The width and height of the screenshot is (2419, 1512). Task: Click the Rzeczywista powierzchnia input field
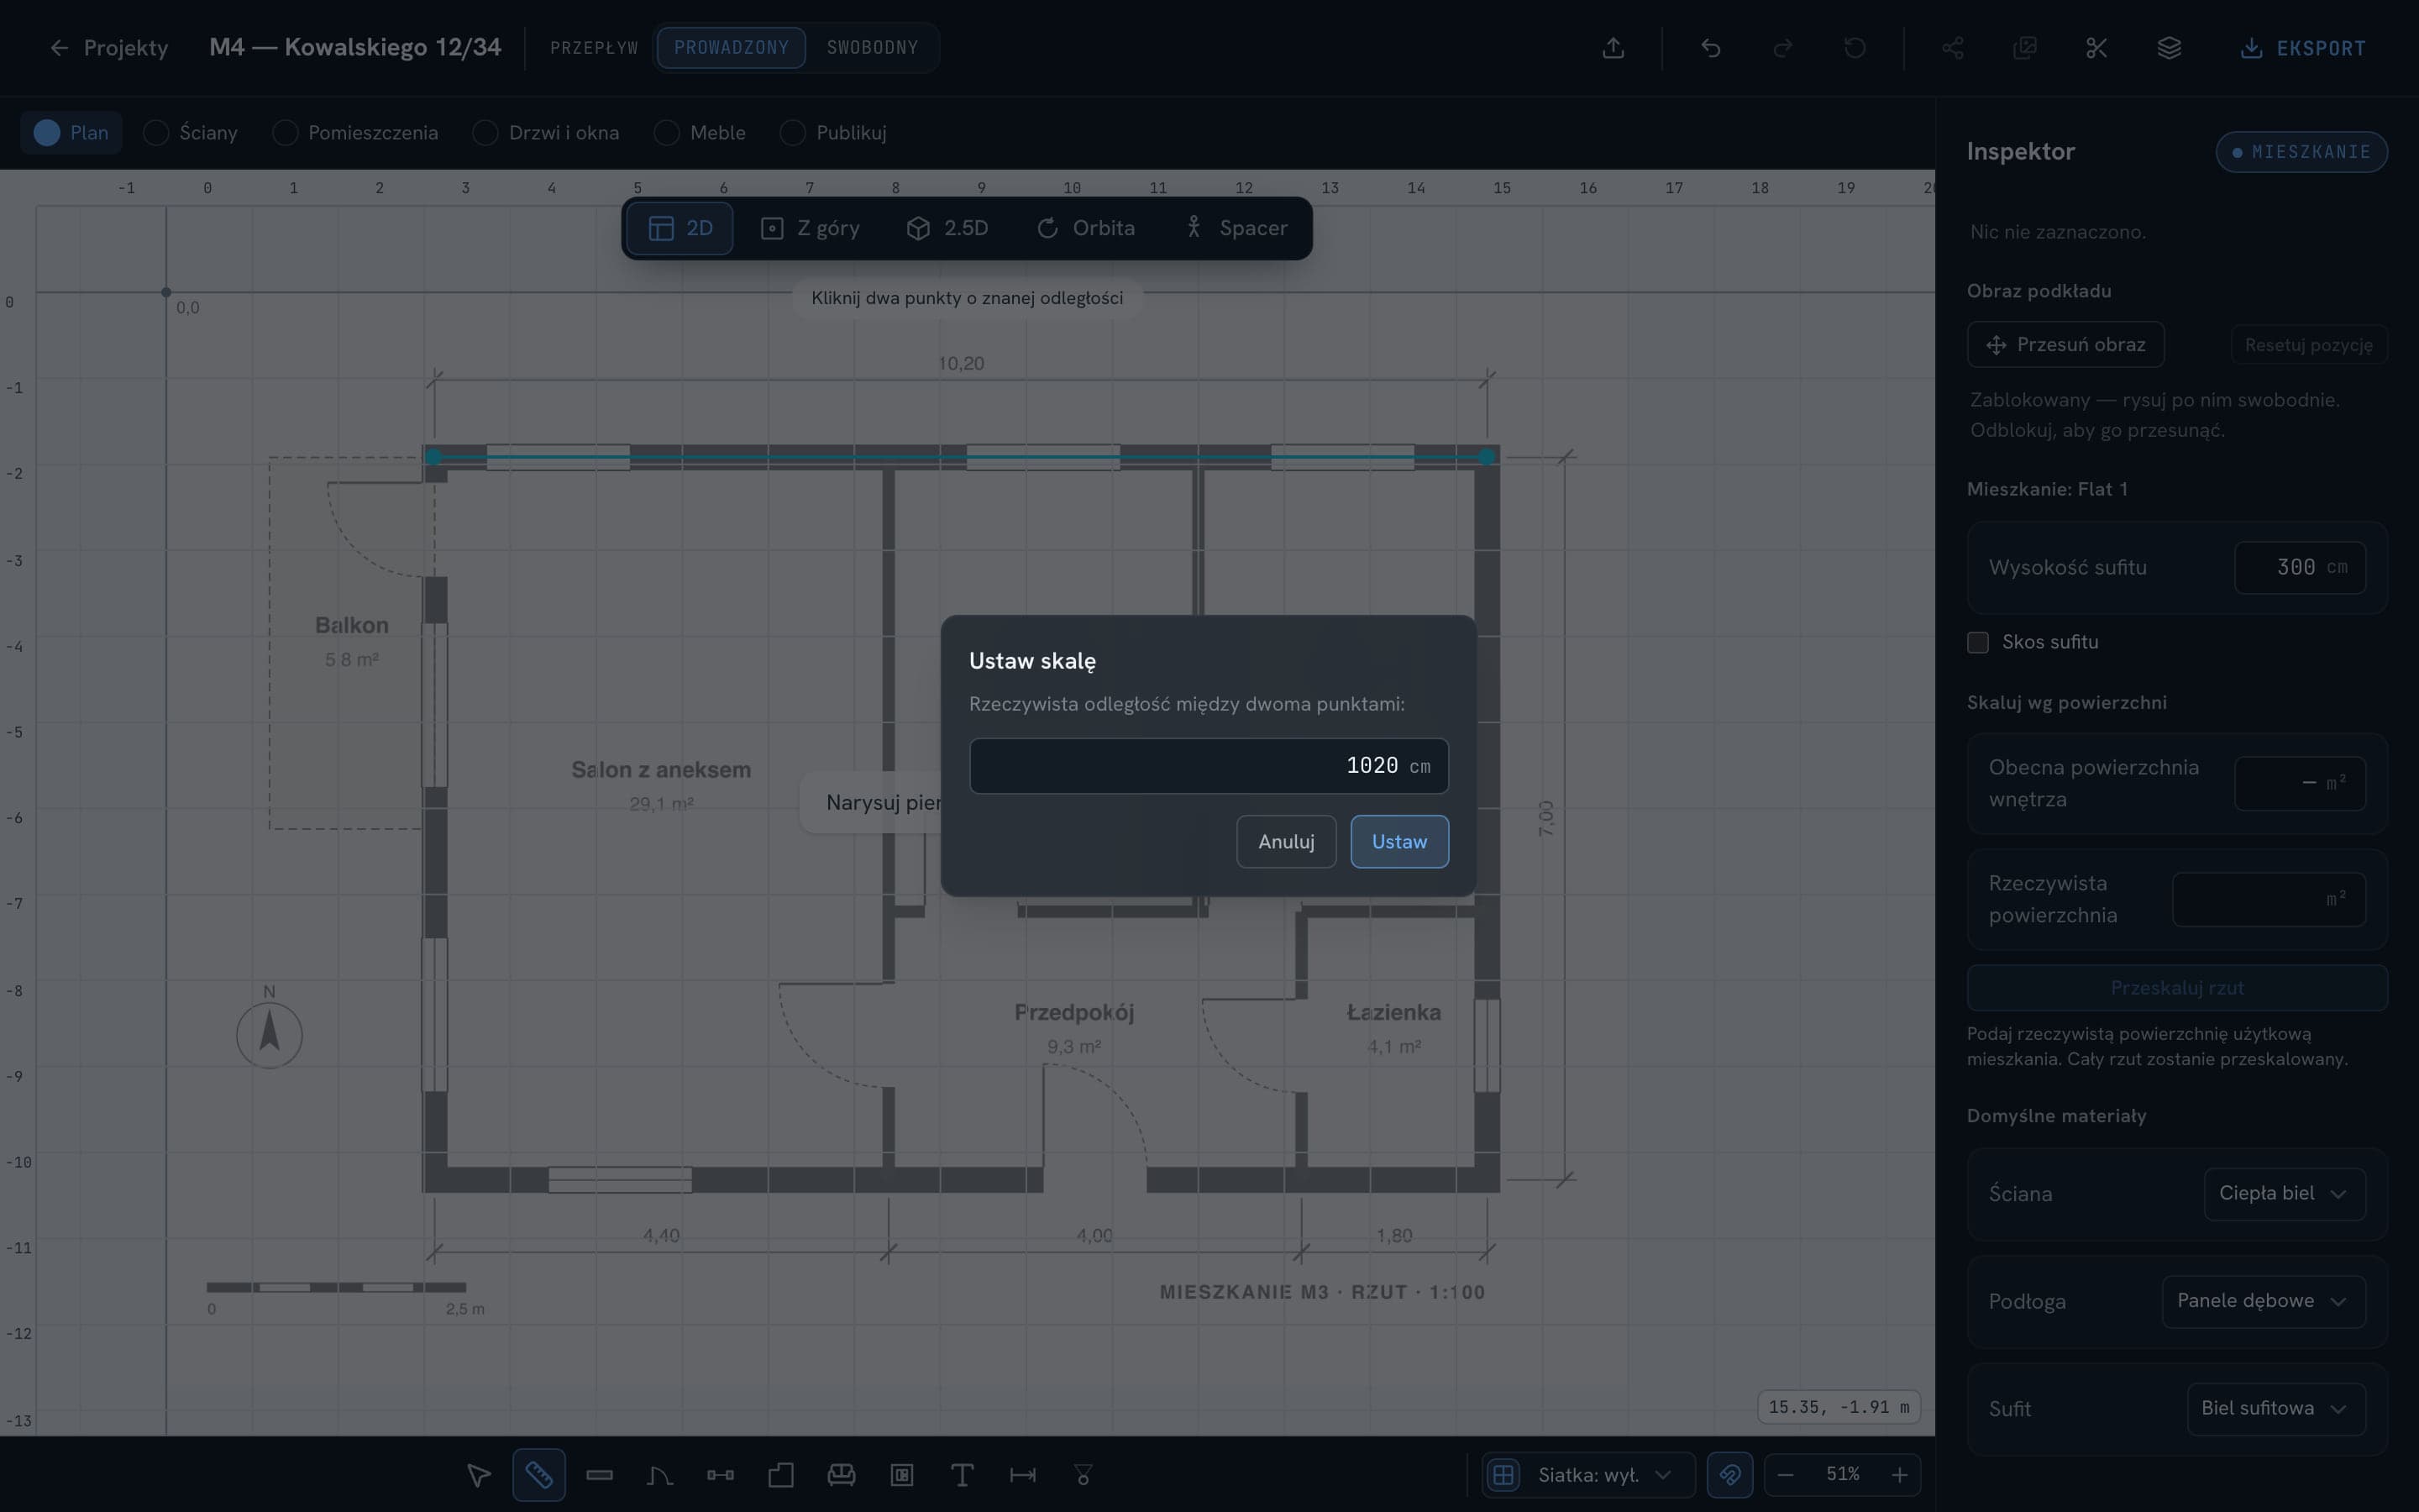[2269, 899]
